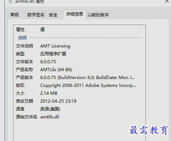
Task: Select the 类型 property label
Action: (x=20, y=54)
